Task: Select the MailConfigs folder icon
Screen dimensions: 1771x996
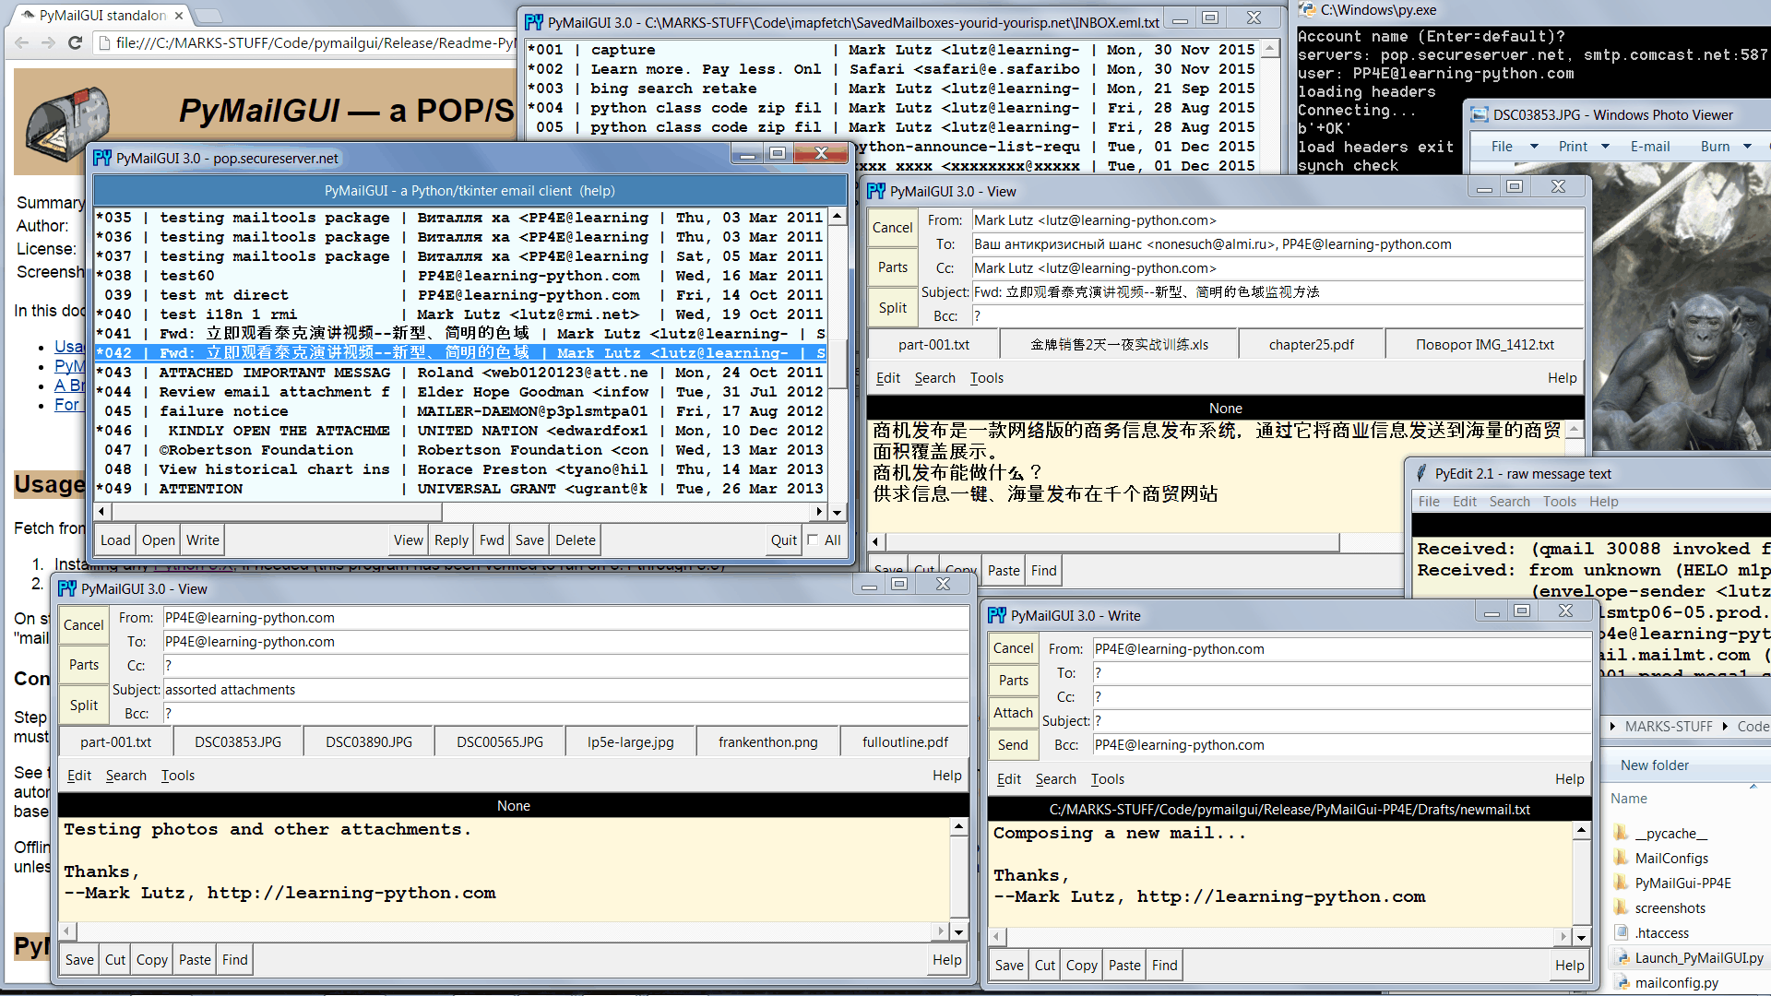Action: pyautogui.click(x=1622, y=858)
